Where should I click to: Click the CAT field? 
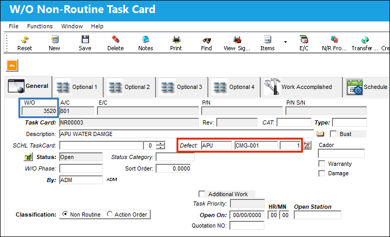tap(294, 122)
